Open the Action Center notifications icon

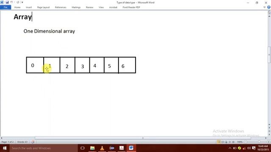click(254, 148)
